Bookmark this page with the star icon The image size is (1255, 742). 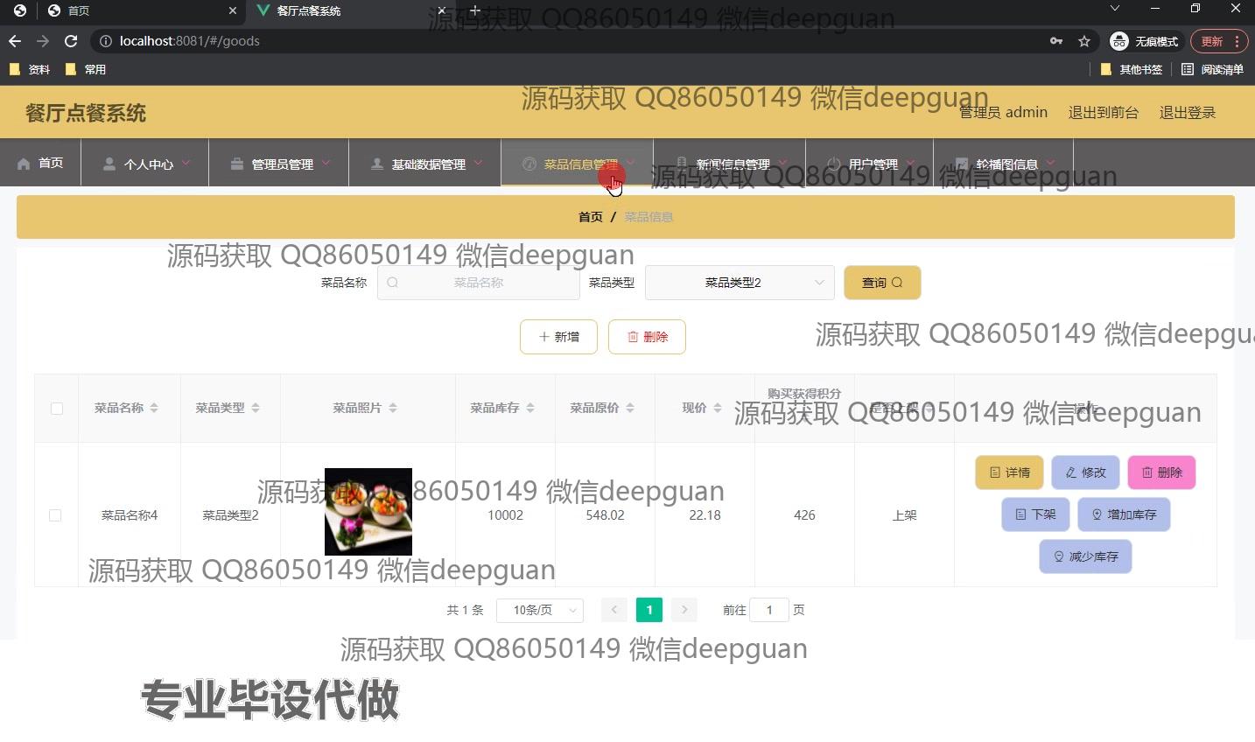[x=1084, y=41]
